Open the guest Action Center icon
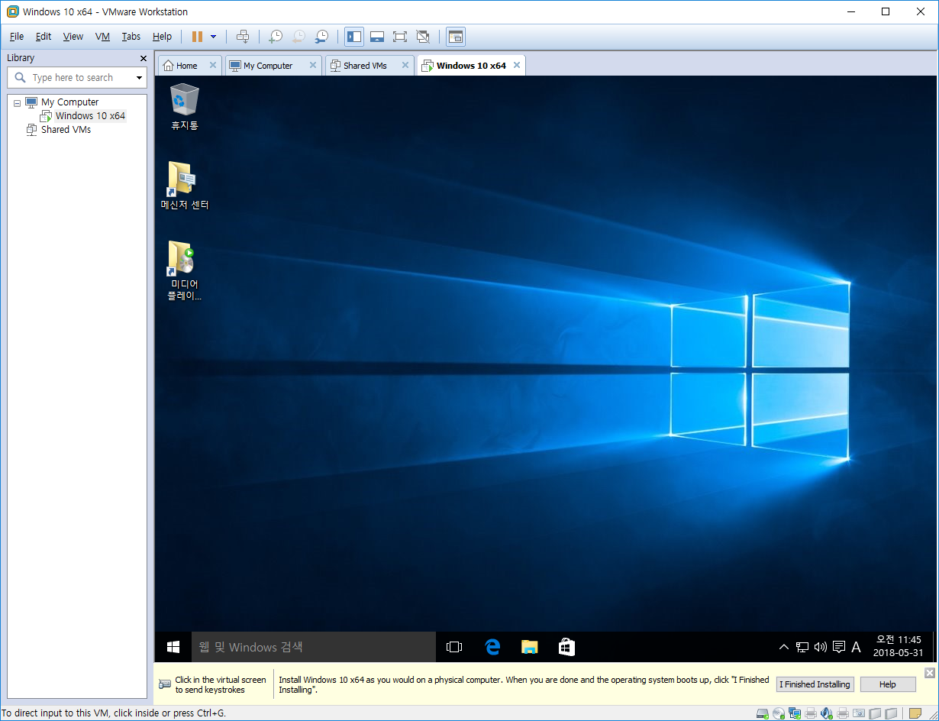This screenshot has width=939, height=721. [839, 647]
